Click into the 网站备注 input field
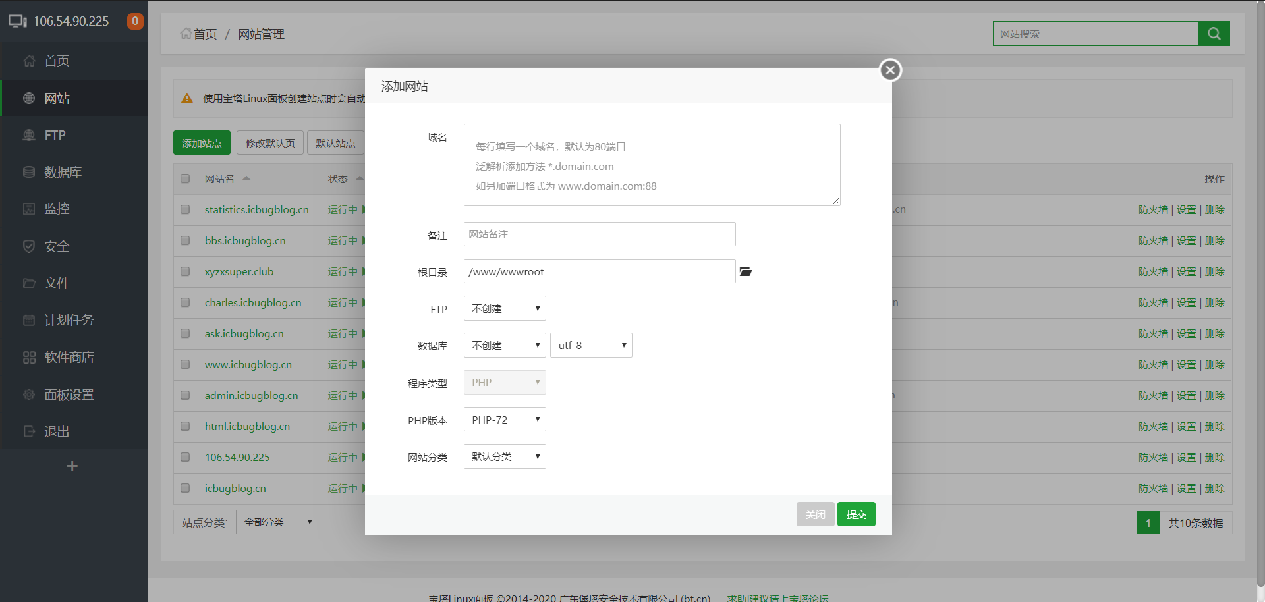The width and height of the screenshot is (1265, 602). pos(600,234)
